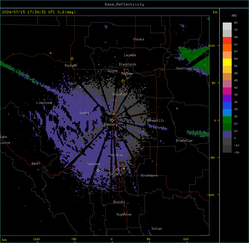Image resolution: width=249 pixels, height=243 pixels.
Task: Click the dark gray -30 to -10 swatch
Action: click(227, 149)
